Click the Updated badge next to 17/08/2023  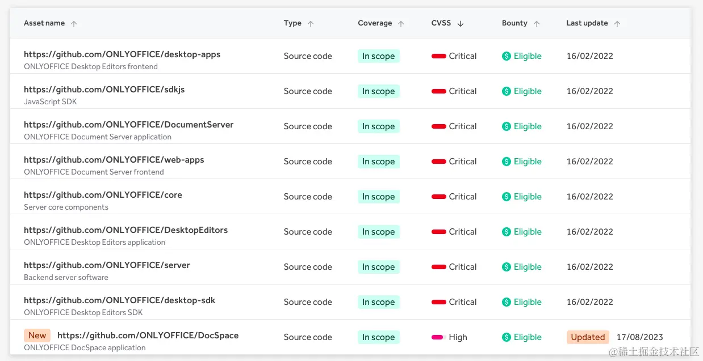click(x=588, y=337)
